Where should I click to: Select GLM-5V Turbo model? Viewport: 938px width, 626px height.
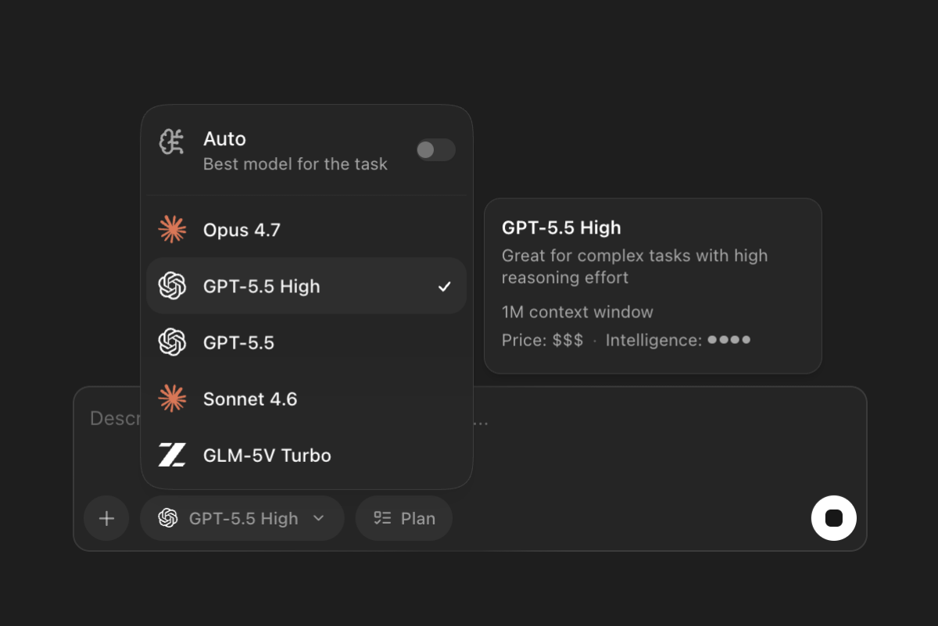(x=306, y=455)
